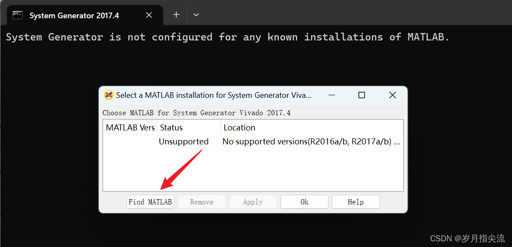This screenshot has width=512, height=247.
Task: Select the System Generator 2017.4 terminal tab
Action: coord(85,15)
